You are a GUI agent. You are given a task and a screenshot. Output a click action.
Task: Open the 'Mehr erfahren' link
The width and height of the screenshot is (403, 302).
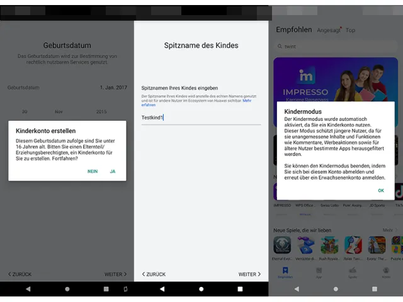click(x=196, y=103)
